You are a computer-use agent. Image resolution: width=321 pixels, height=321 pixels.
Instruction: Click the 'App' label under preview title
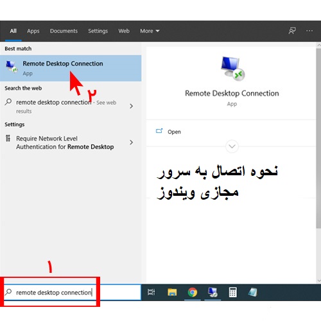tap(232, 104)
